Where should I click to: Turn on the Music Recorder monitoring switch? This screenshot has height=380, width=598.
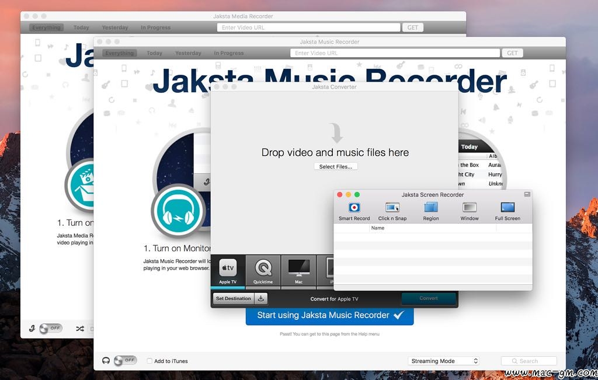click(x=125, y=360)
